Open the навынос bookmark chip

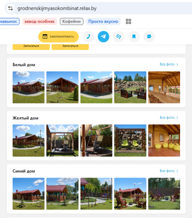tap(9, 21)
